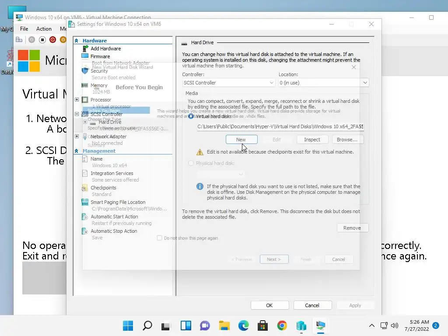
Task: Click the blue information icon
Action: point(199,186)
